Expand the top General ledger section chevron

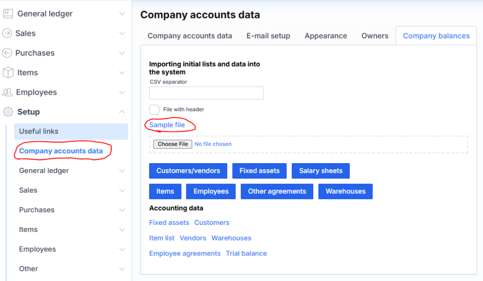(122, 14)
